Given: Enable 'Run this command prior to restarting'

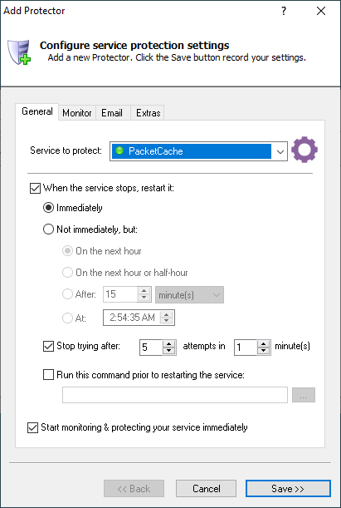Looking at the screenshot, I should coord(48,375).
